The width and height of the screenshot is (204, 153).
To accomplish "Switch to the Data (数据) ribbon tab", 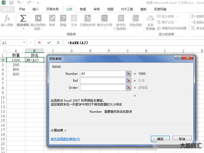I will [x=83, y=9].
